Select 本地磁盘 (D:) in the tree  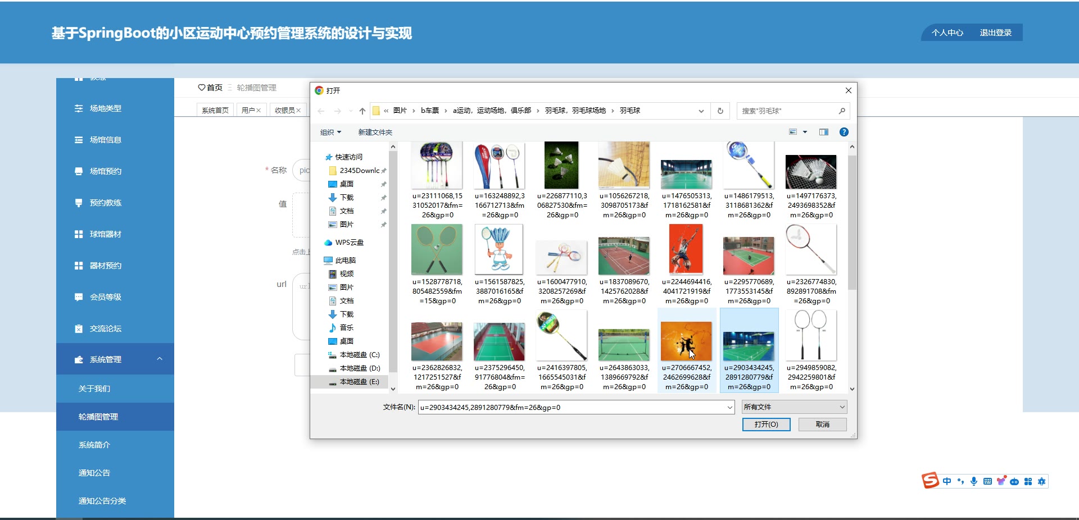coord(360,368)
